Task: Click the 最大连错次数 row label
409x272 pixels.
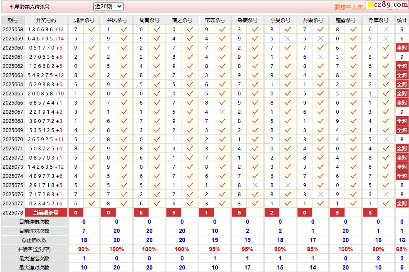Action: tap(34, 258)
